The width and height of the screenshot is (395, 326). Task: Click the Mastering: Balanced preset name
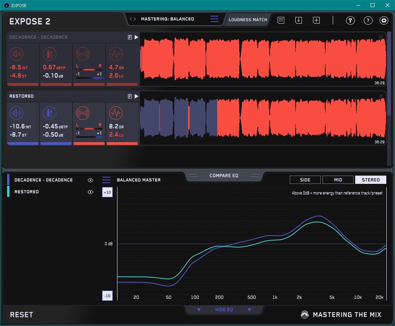(x=168, y=19)
